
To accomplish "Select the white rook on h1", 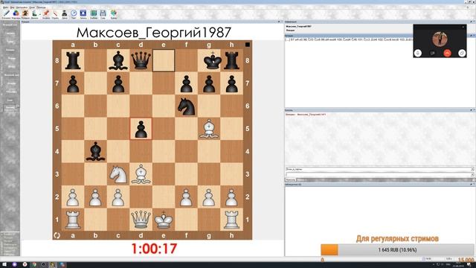I will coord(231,220).
